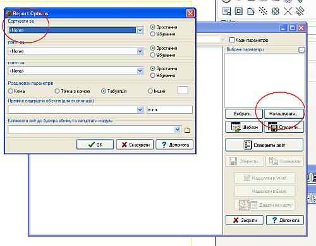Click inside the Вибрані параметри list box

pyautogui.click(x=265, y=80)
